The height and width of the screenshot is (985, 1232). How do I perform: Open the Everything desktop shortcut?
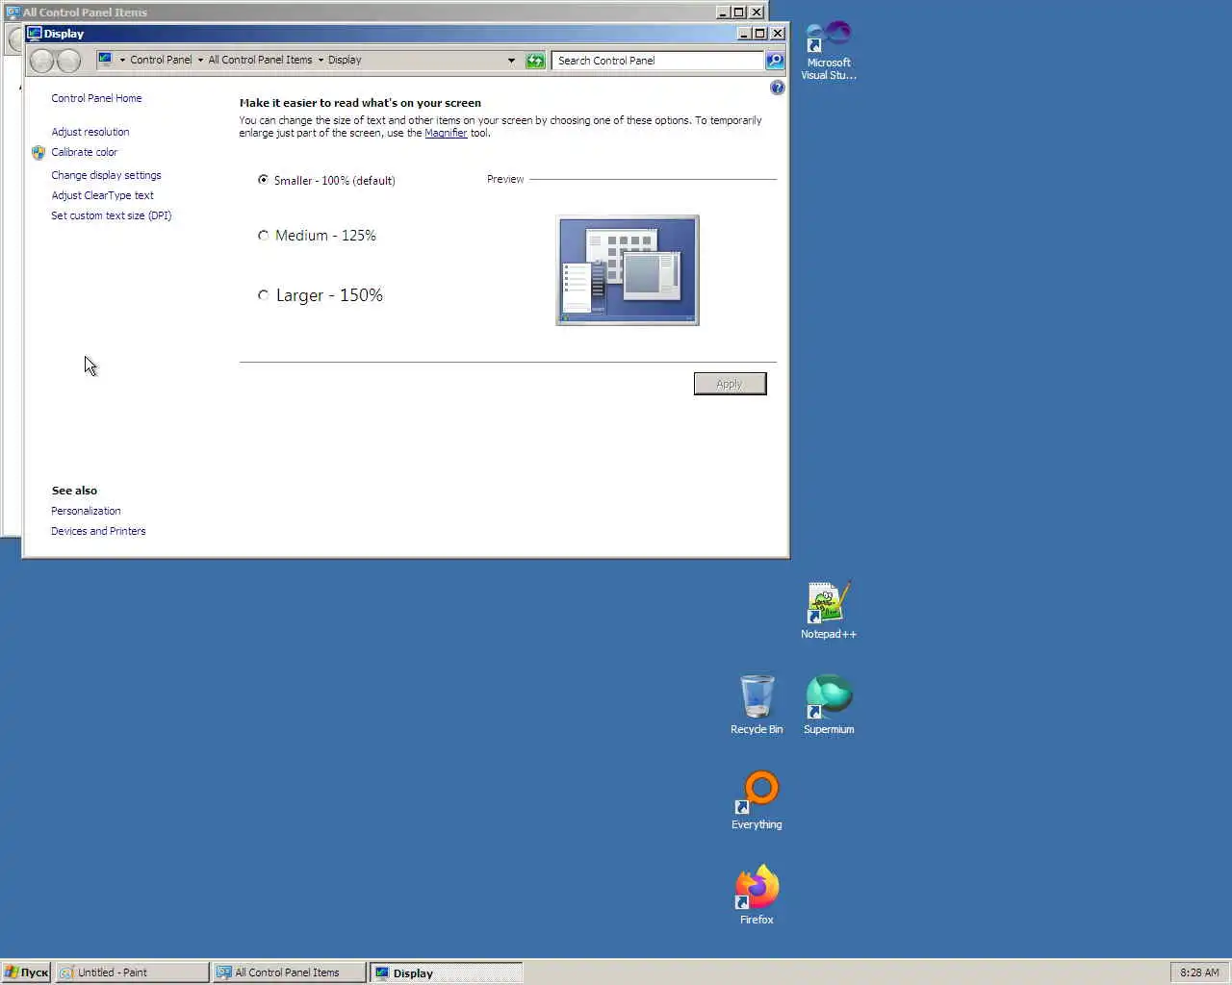point(757,800)
